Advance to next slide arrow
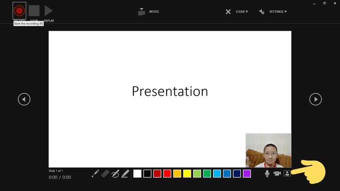The width and height of the screenshot is (340, 191). click(x=315, y=99)
